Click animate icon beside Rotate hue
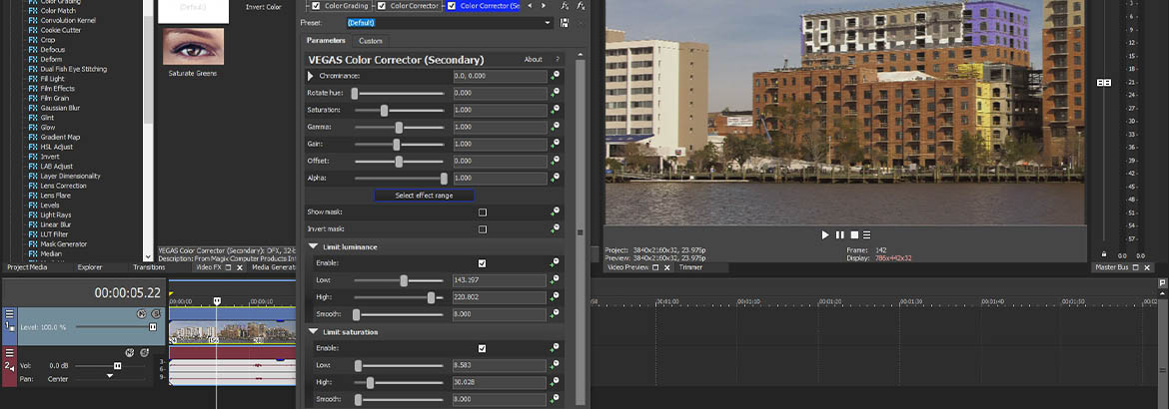This screenshot has width=1169, height=409. pyautogui.click(x=555, y=93)
